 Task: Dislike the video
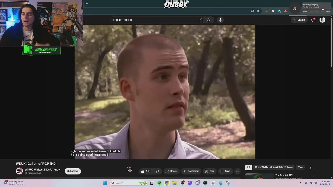(157, 171)
